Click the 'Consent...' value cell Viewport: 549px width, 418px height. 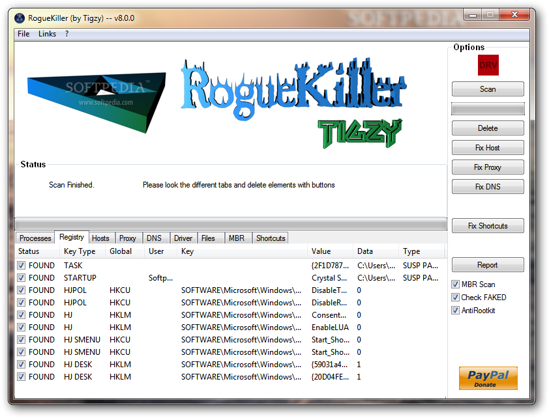pos(329,315)
